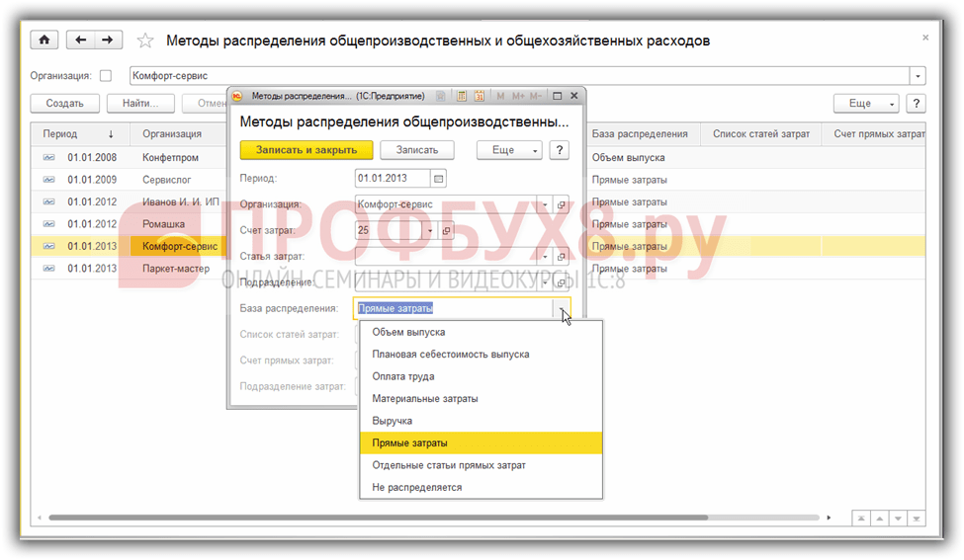Move down one record in list
This screenshot has height=560, width=964.
pyautogui.click(x=898, y=519)
